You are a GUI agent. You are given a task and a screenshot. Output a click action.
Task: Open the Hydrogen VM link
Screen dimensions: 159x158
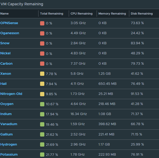pyautogui.click(x=8, y=144)
